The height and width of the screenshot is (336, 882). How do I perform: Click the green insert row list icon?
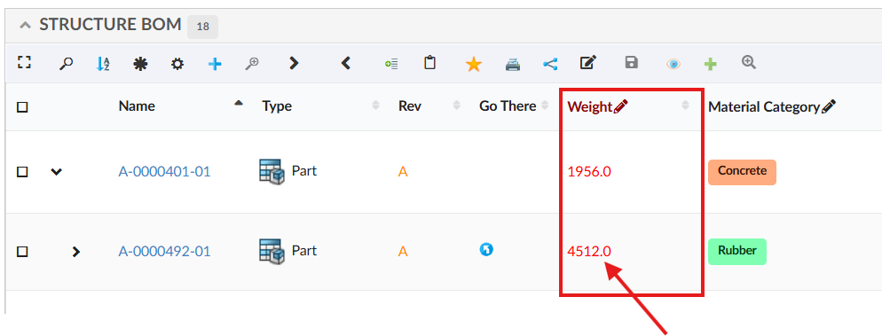point(391,64)
